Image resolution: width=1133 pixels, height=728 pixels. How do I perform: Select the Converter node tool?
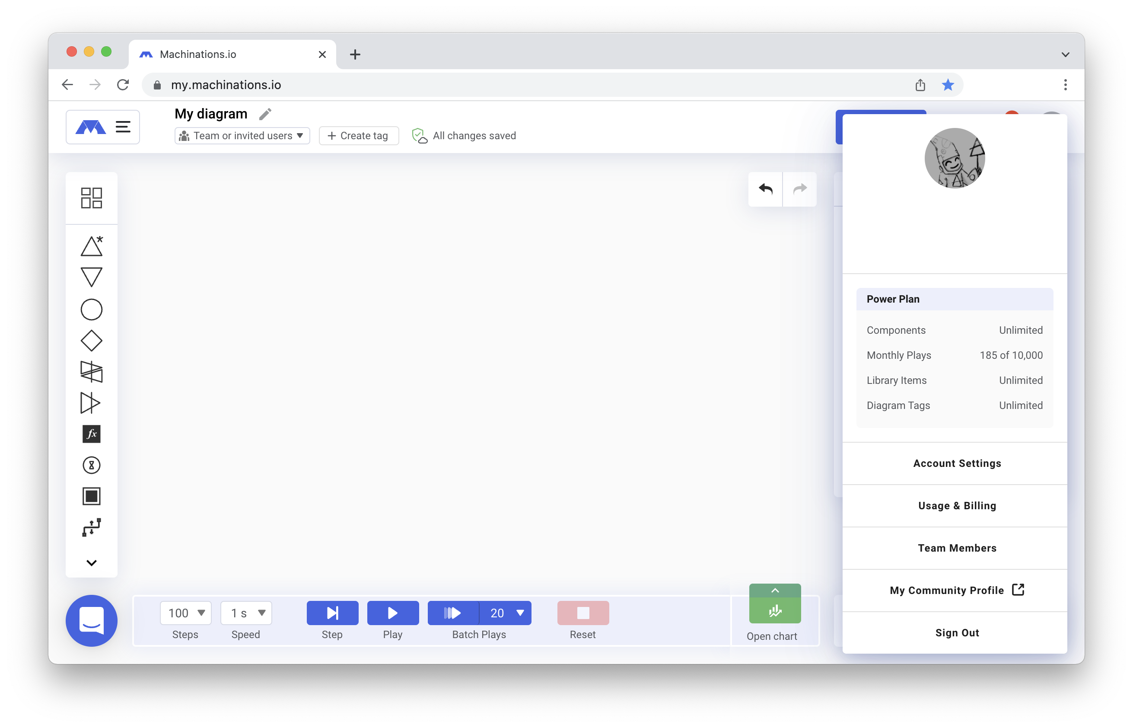90,403
